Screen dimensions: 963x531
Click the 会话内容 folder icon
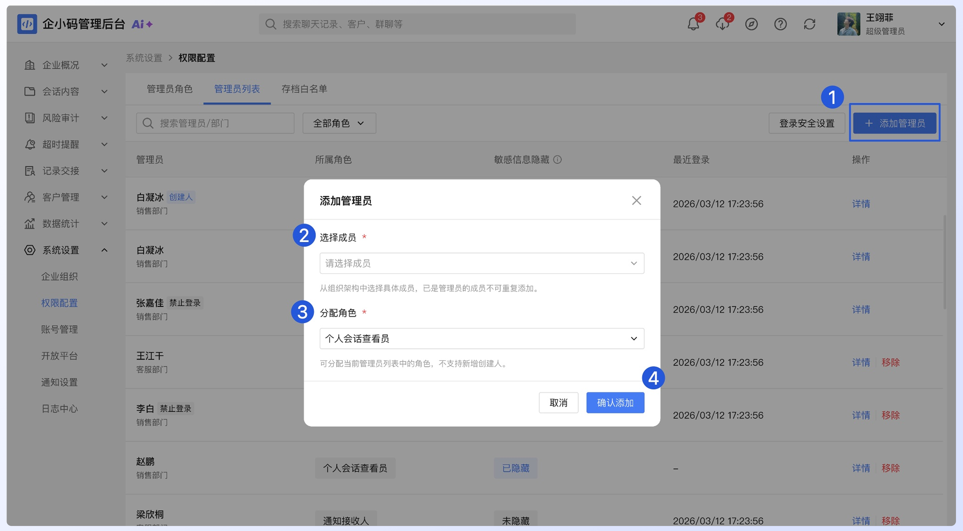click(30, 91)
